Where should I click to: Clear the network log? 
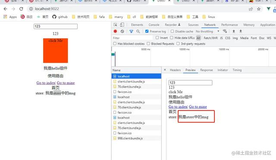click(x=122, y=31)
